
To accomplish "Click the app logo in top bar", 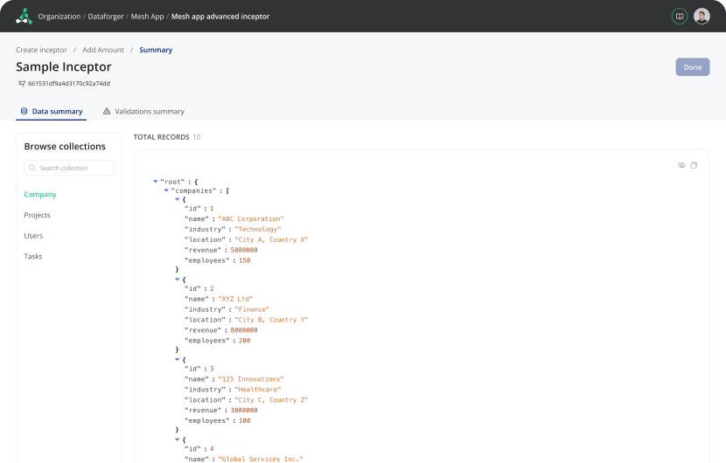I will click(23, 16).
